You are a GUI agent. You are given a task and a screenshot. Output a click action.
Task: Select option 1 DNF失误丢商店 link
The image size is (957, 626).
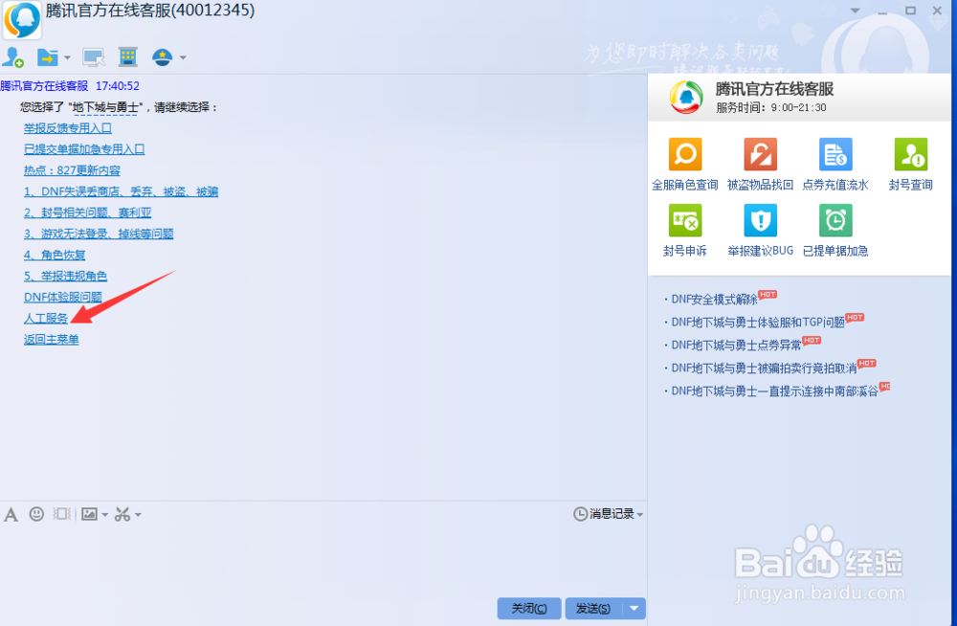click(121, 191)
